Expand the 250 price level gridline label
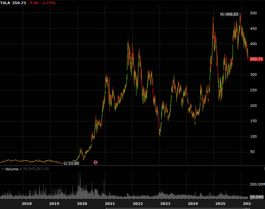This screenshot has width=265, height=209. (253, 90)
